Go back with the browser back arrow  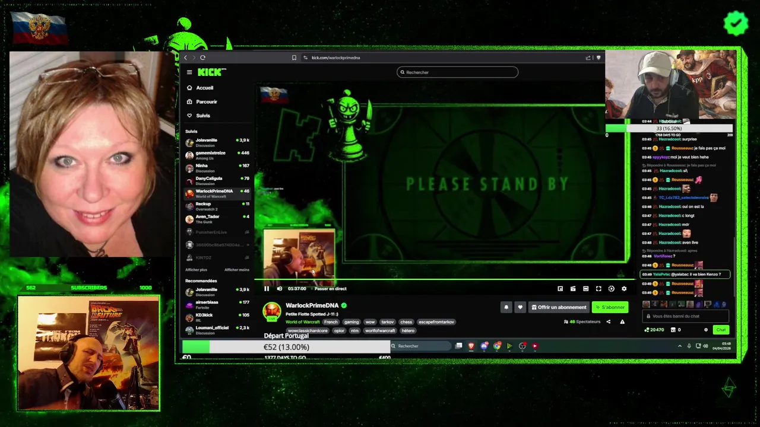pos(185,58)
